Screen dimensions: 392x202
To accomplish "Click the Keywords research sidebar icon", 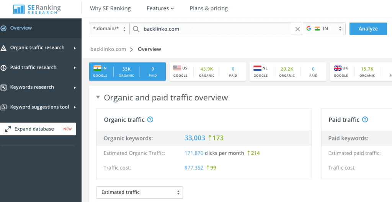I will click(3, 87).
